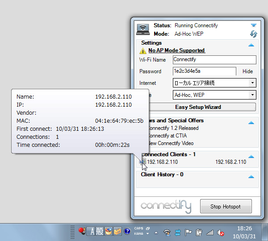
Task: Collapse the Connected Clients section
Action: click(x=251, y=157)
